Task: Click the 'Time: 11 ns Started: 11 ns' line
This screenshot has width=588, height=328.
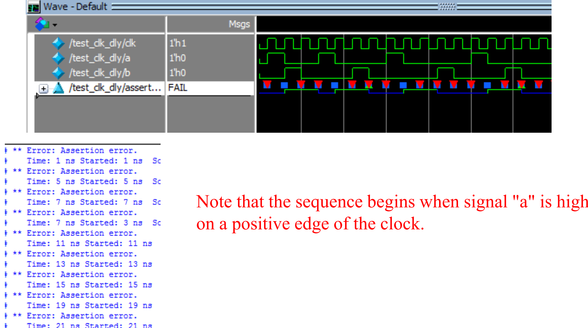Action: [89, 243]
